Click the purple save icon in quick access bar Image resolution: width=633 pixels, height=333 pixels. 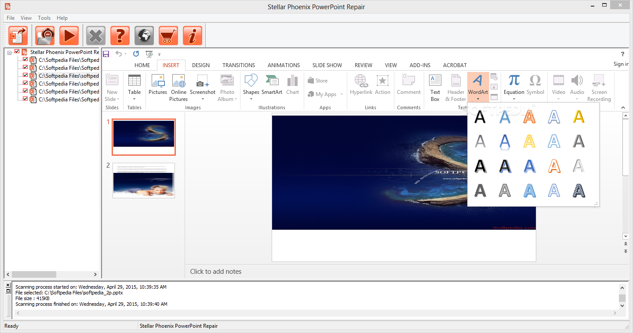tap(106, 54)
